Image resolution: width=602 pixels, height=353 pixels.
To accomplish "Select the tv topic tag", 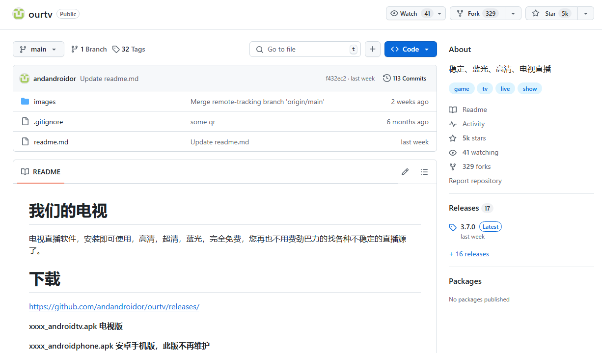I will pyautogui.click(x=485, y=89).
